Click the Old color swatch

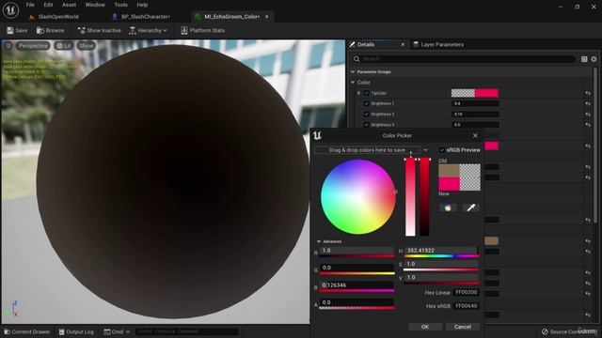click(x=450, y=171)
